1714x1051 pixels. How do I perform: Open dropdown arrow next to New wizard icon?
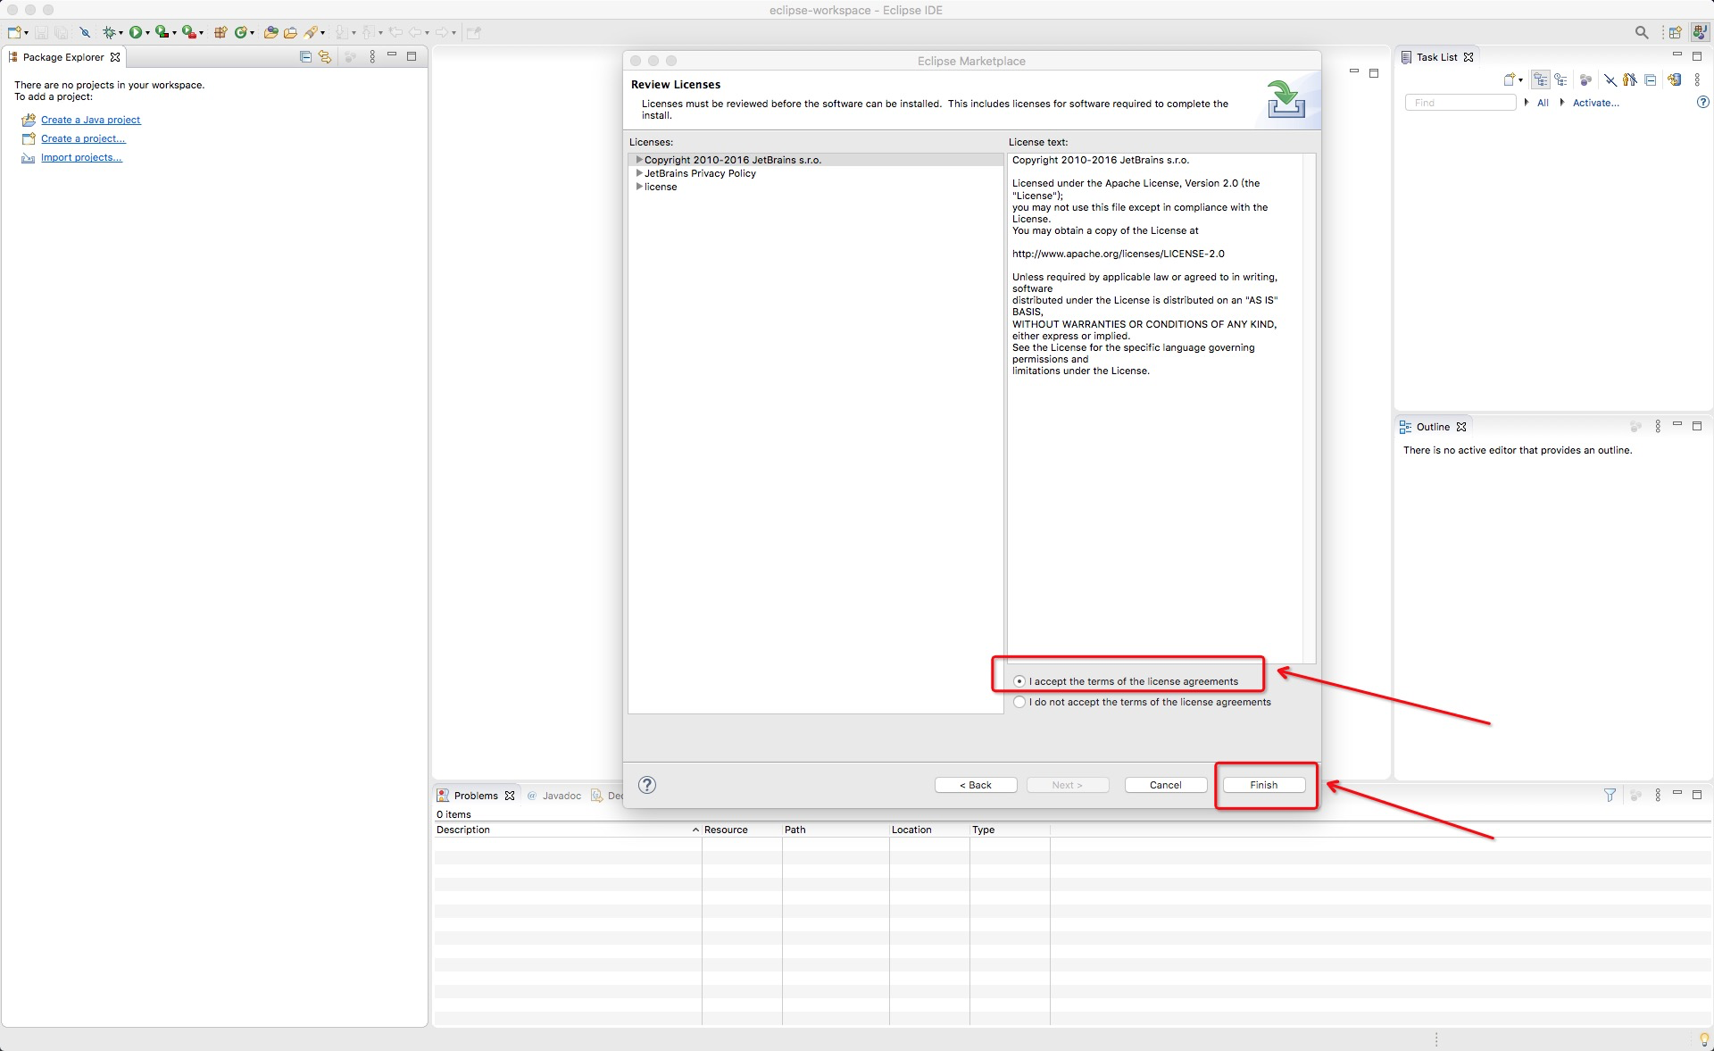click(x=27, y=33)
